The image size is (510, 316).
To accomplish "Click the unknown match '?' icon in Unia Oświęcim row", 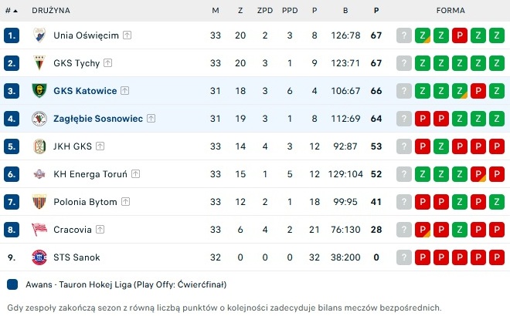I will pos(404,35).
